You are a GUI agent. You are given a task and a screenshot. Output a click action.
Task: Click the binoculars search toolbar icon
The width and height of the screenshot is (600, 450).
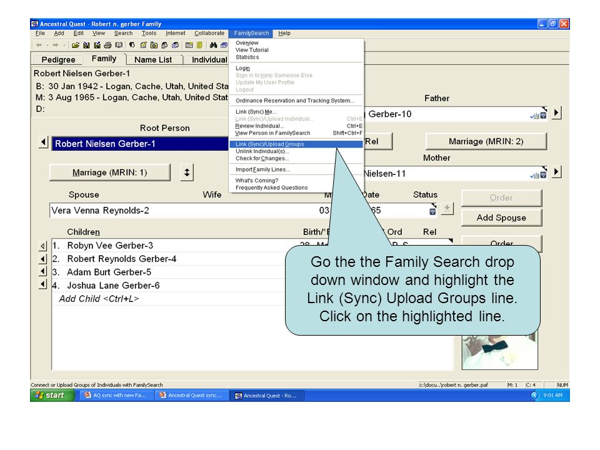213,45
